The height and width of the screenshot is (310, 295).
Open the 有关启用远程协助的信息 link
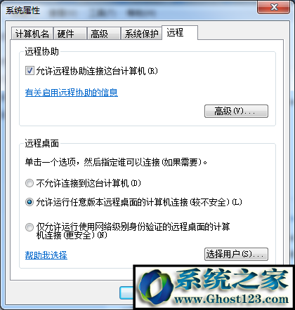click(x=72, y=93)
